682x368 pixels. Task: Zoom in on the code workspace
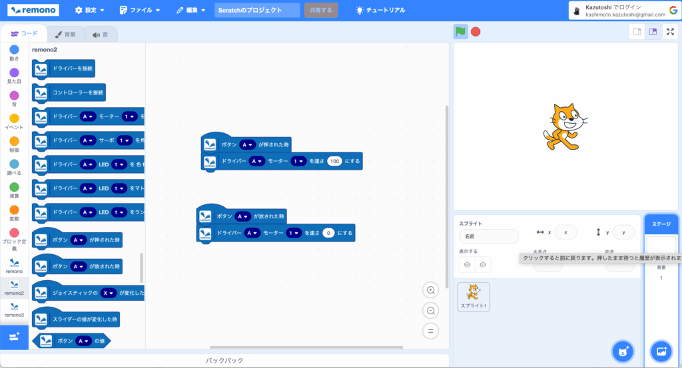(431, 290)
